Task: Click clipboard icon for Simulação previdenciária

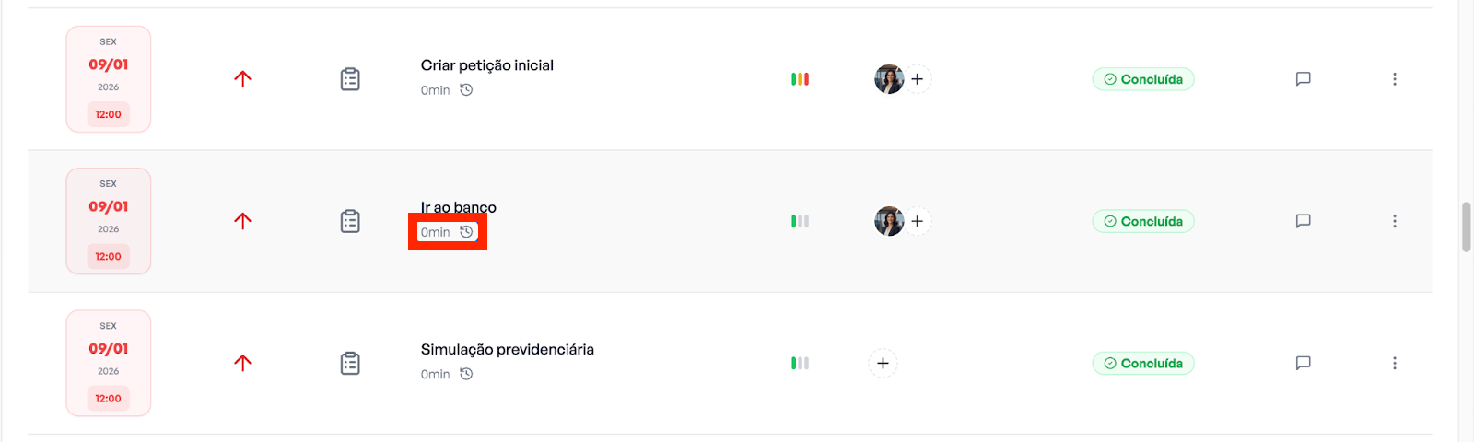Action: 350,363
